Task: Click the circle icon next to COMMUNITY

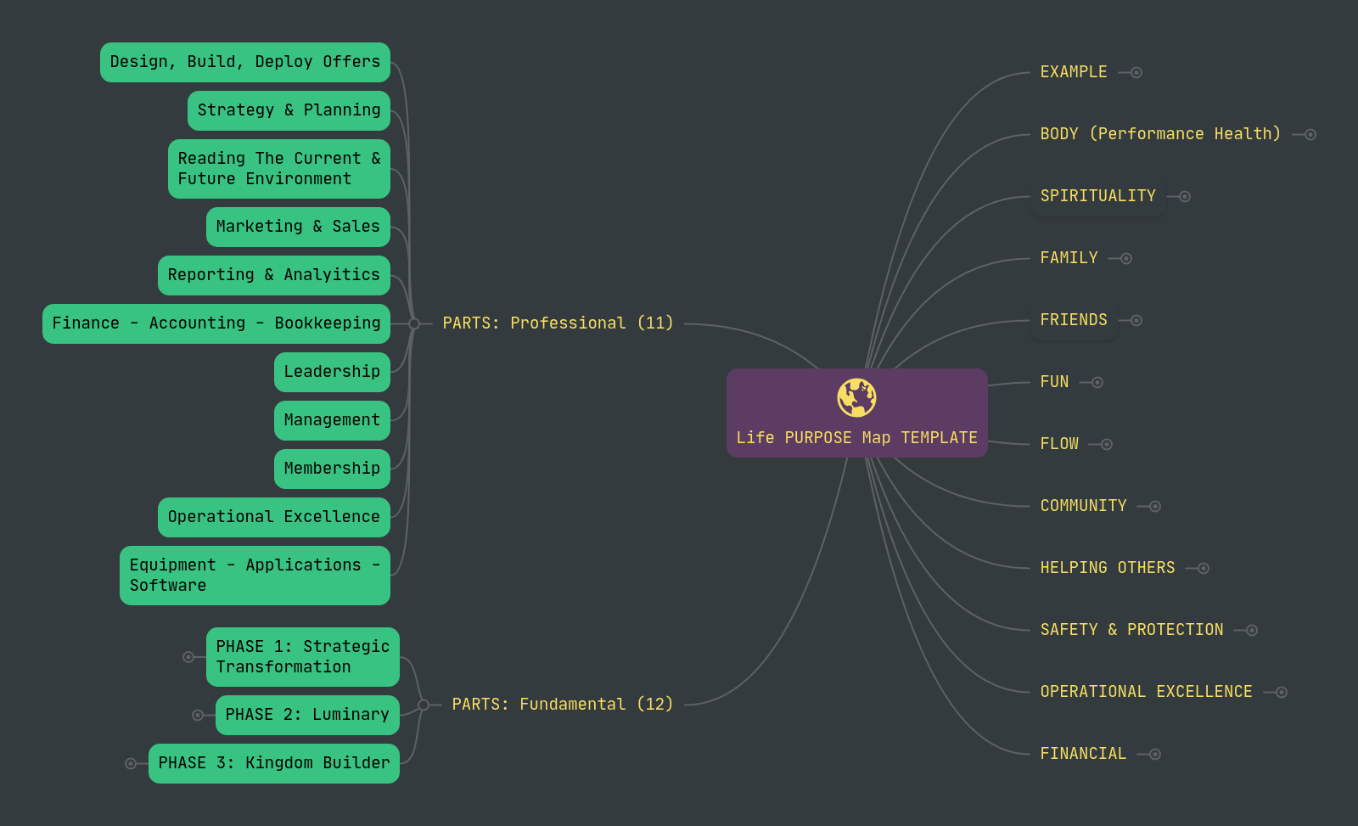Action: pyautogui.click(x=1154, y=505)
